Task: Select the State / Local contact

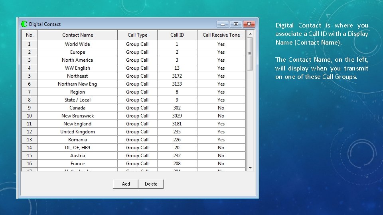Action: point(78,100)
